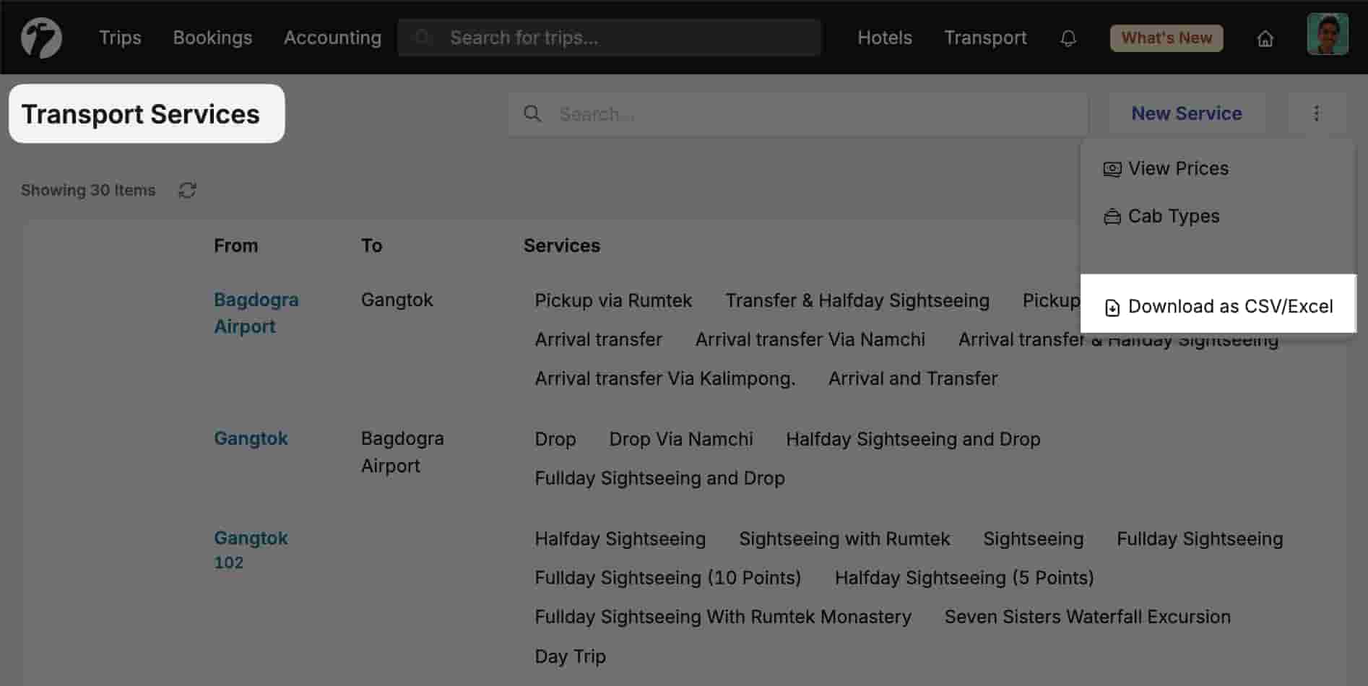The width and height of the screenshot is (1368, 686).
Task: Click the New Service button
Action: [1187, 113]
